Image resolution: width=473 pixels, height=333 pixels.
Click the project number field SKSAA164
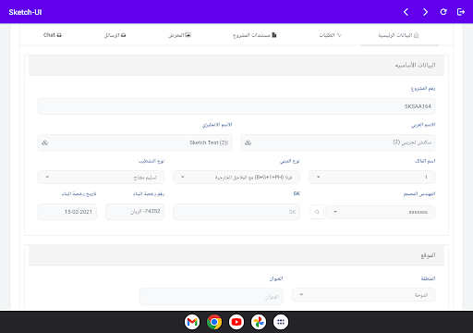[x=236, y=106]
